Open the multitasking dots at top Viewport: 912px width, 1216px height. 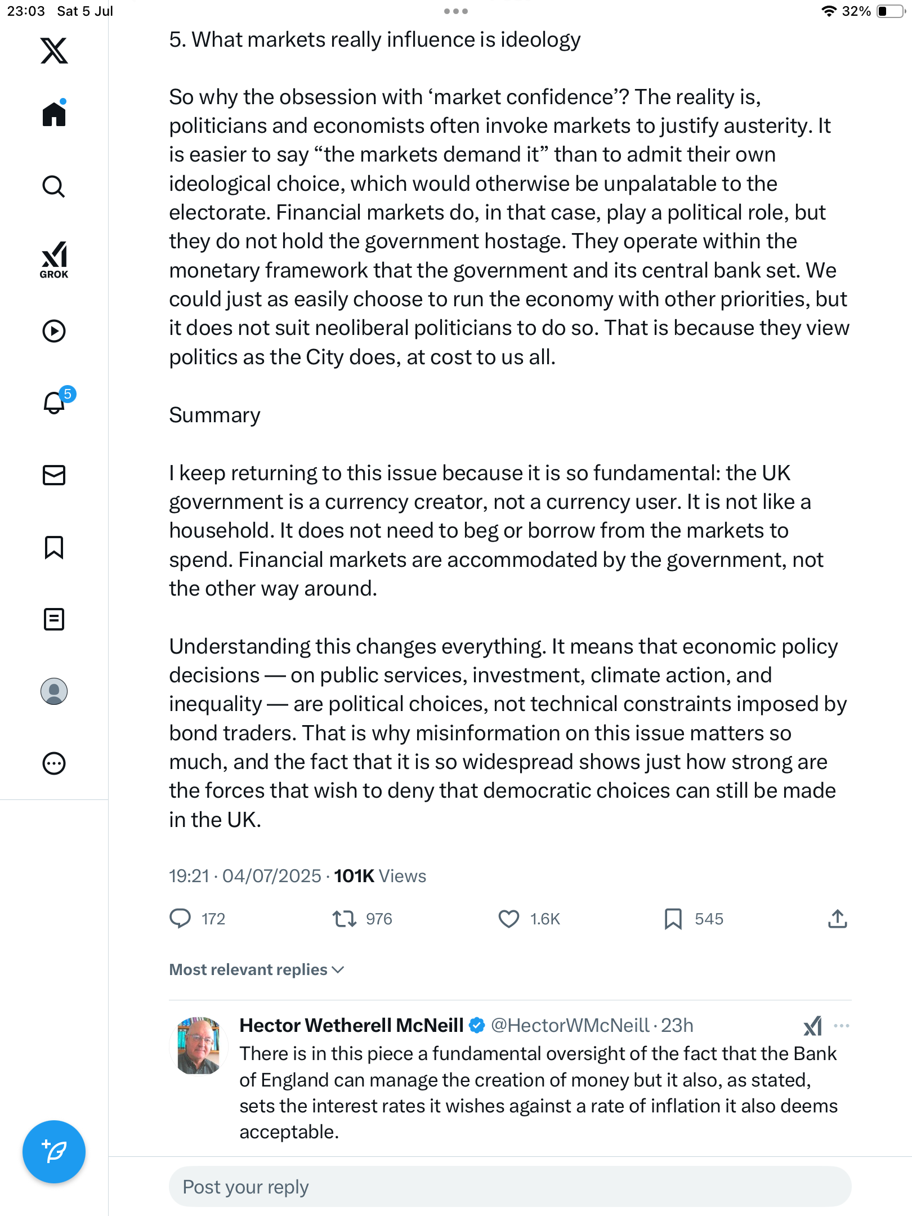(456, 11)
